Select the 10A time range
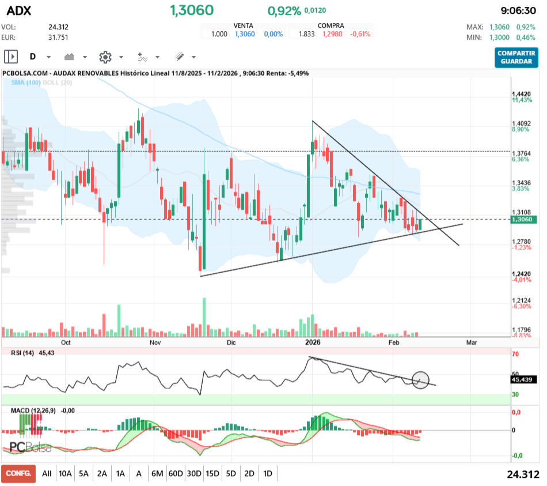 click(65, 474)
